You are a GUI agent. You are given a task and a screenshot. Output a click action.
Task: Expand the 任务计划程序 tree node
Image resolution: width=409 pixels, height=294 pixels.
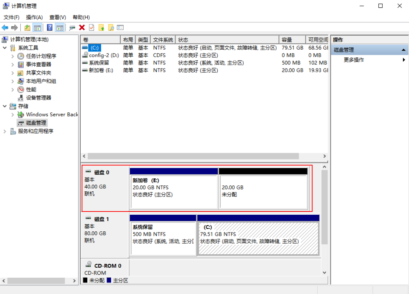pyautogui.click(x=13, y=56)
